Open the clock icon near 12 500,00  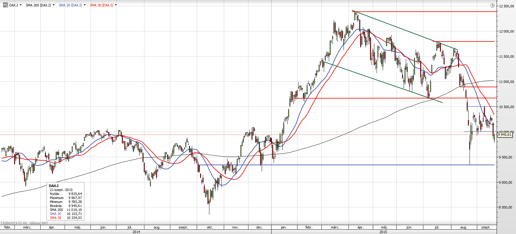(492, 6)
